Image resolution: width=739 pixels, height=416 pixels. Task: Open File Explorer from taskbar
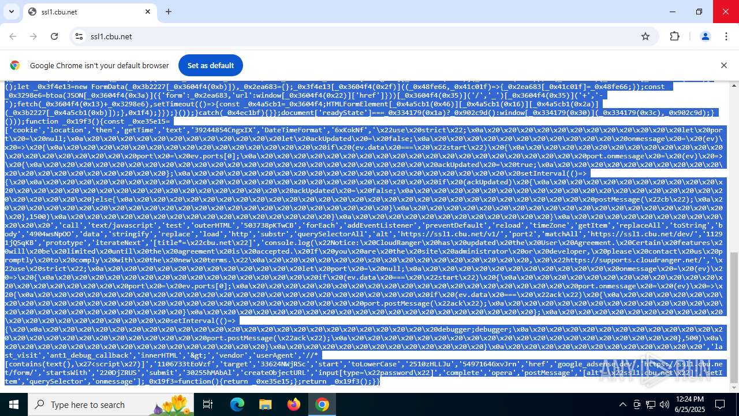(266, 404)
